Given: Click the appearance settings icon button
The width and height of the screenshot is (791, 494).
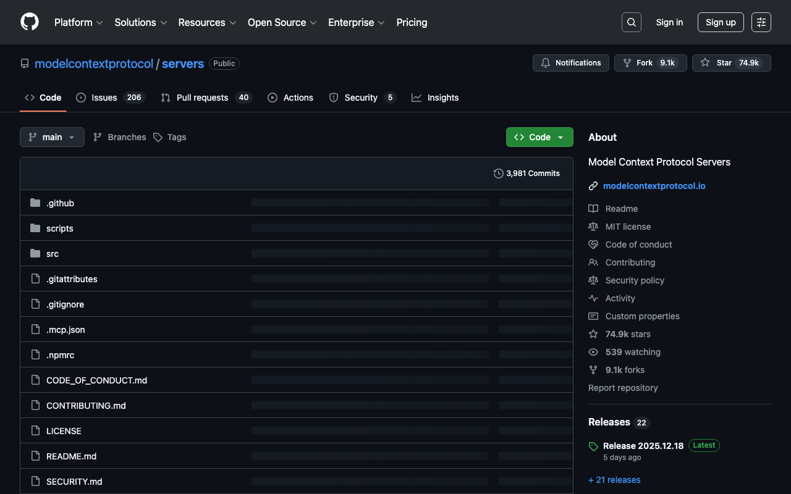Looking at the screenshot, I should [761, 22].
